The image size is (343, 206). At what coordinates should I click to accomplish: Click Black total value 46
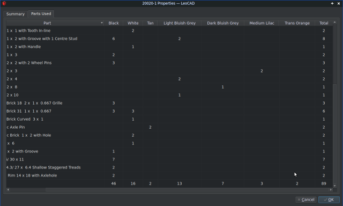pyautogui.click(x=114, y=183)
